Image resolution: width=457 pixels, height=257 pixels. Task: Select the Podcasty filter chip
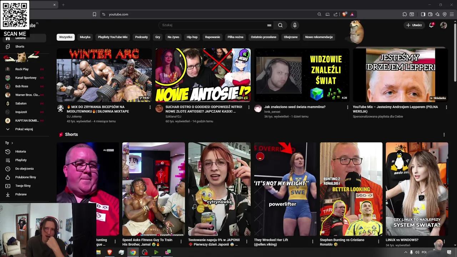click(x=141, y=37)
